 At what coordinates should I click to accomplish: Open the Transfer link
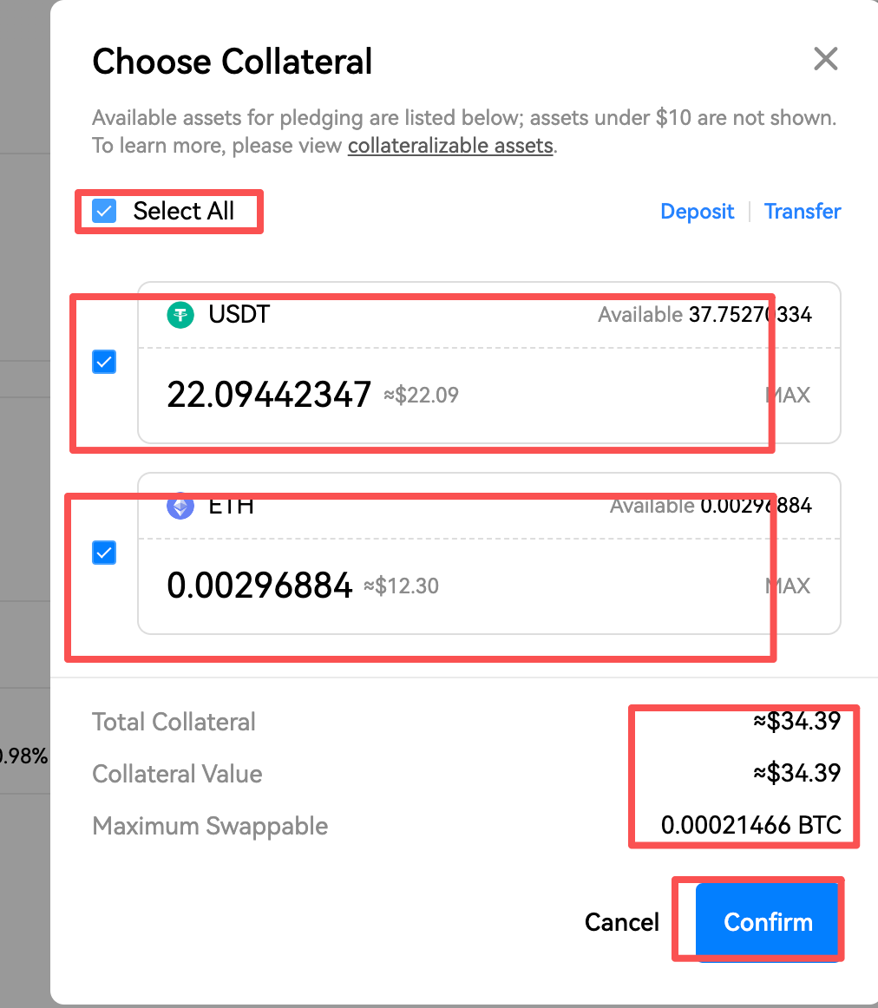[803, 212]
